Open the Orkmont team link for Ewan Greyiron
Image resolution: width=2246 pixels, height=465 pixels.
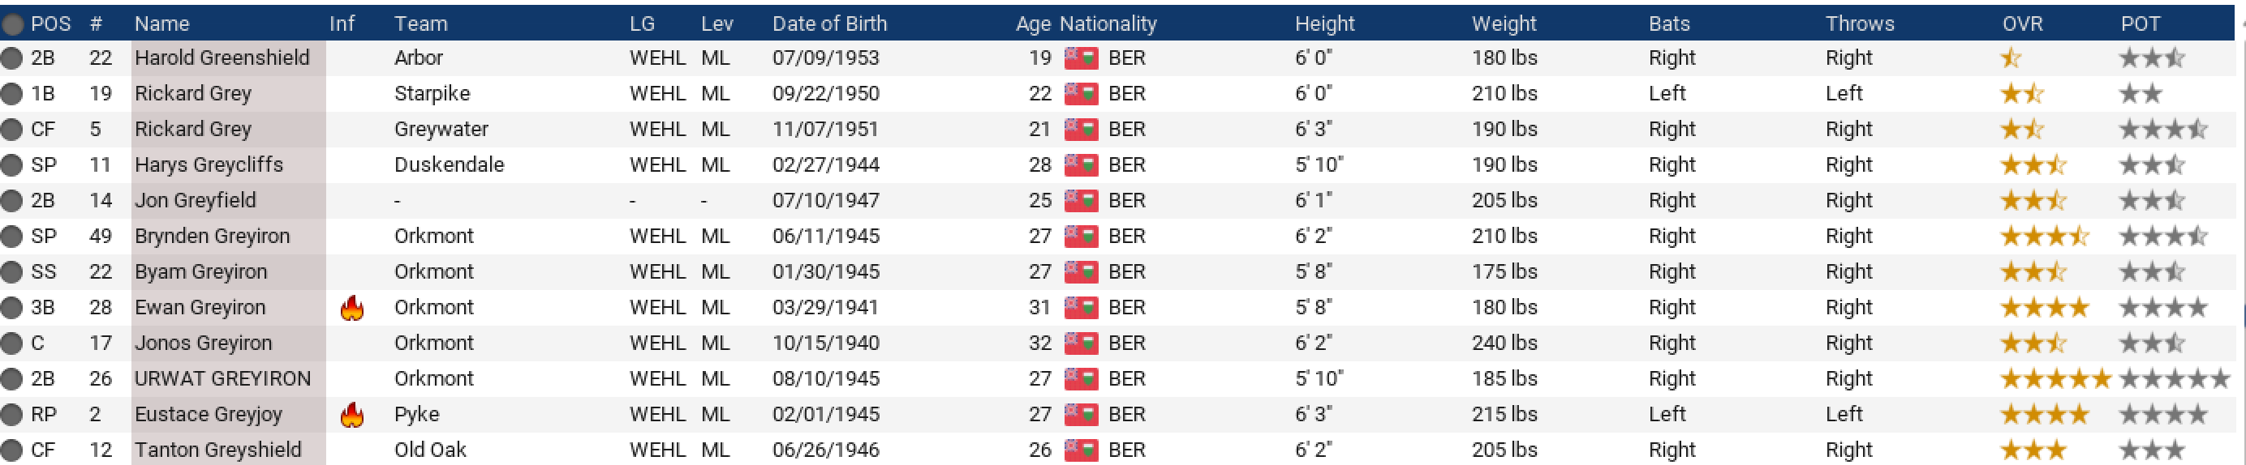tap(433, 309)
